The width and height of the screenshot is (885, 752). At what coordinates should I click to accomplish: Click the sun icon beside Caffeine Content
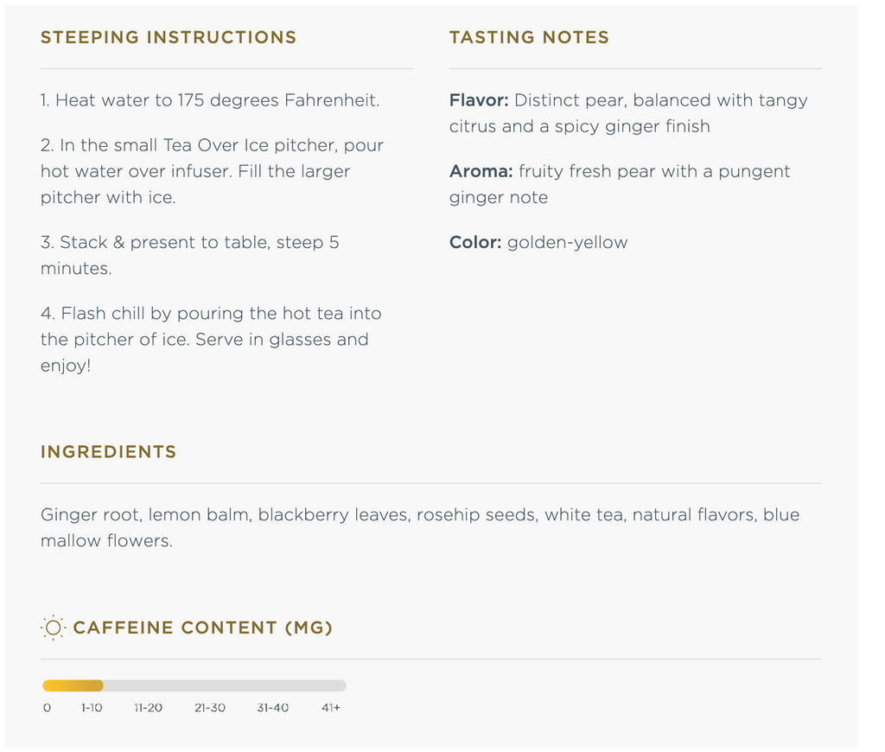[x=53, y=628]
